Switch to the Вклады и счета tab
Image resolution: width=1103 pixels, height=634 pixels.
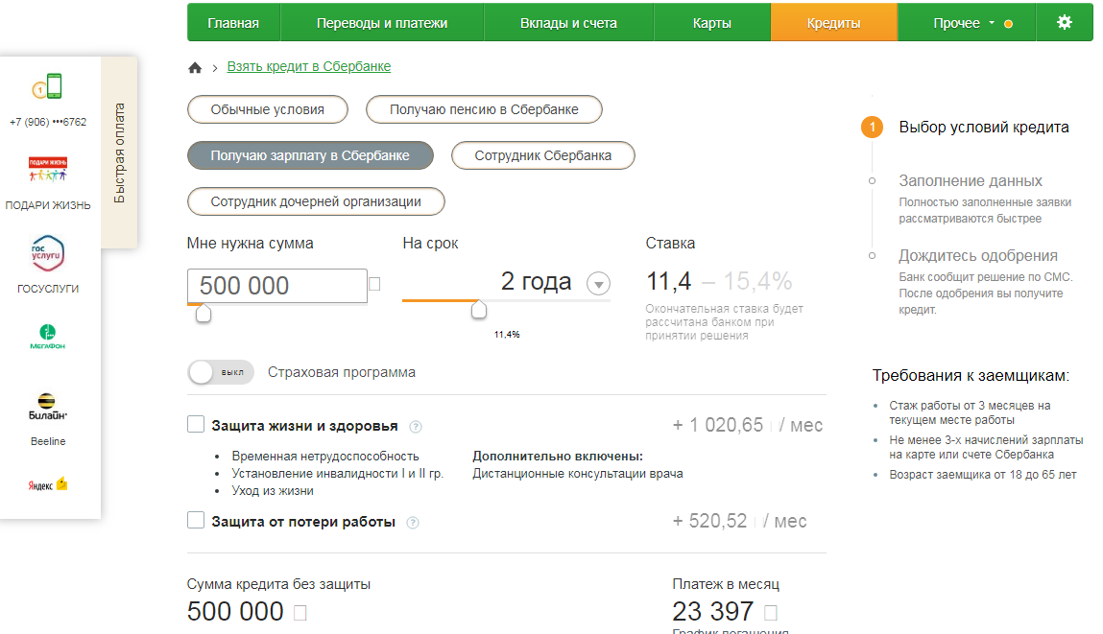click(568, 23)
